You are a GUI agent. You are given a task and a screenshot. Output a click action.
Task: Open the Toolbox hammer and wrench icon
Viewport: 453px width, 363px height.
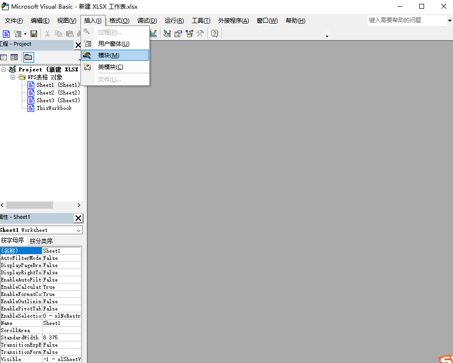(200, 34)
